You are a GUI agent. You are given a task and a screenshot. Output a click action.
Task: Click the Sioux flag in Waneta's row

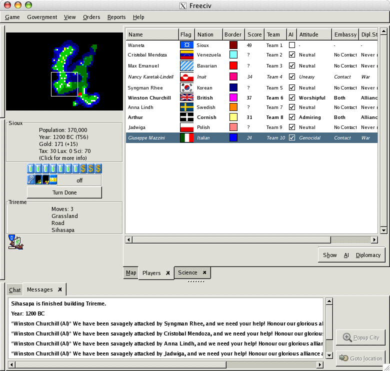coord(187,45)
